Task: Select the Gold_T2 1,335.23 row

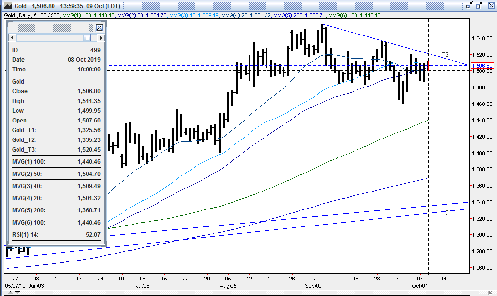Action: pos(56,140)
